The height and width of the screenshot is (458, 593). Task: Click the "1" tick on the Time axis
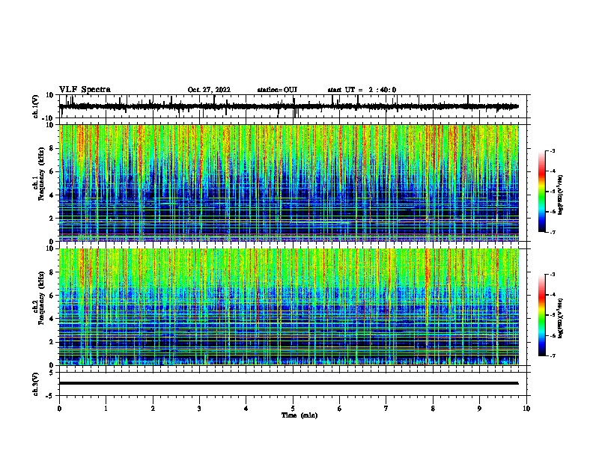pyautogui.click(x=106, y=409)
